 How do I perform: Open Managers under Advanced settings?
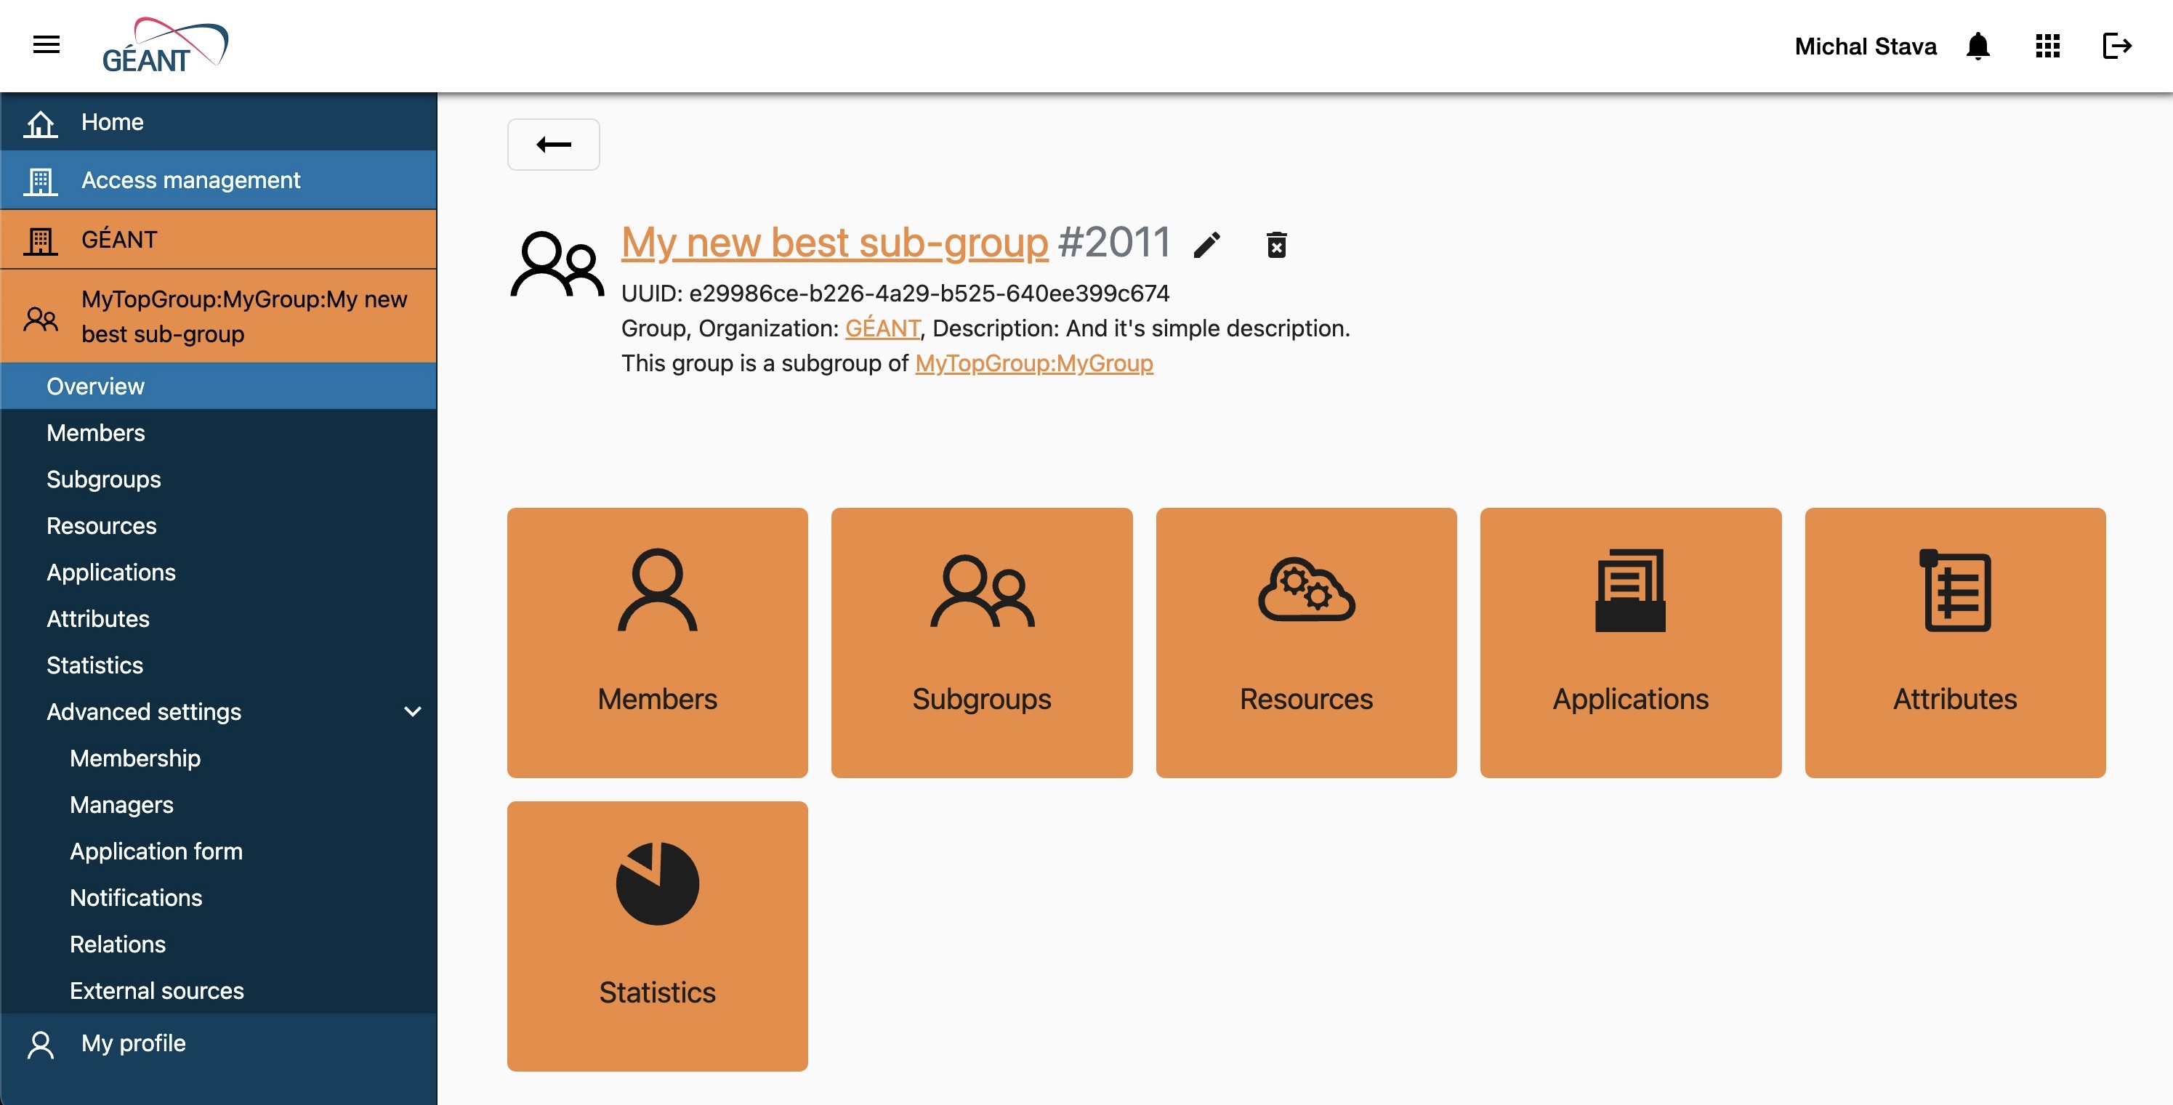219,805
